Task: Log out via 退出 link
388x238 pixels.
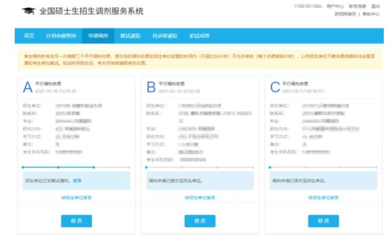Action: [x=375, y=6]
